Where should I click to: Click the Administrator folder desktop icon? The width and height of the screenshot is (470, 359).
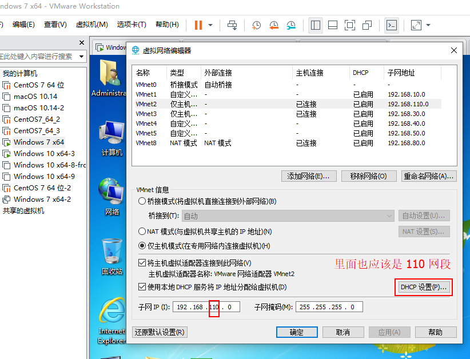point(109,78)
